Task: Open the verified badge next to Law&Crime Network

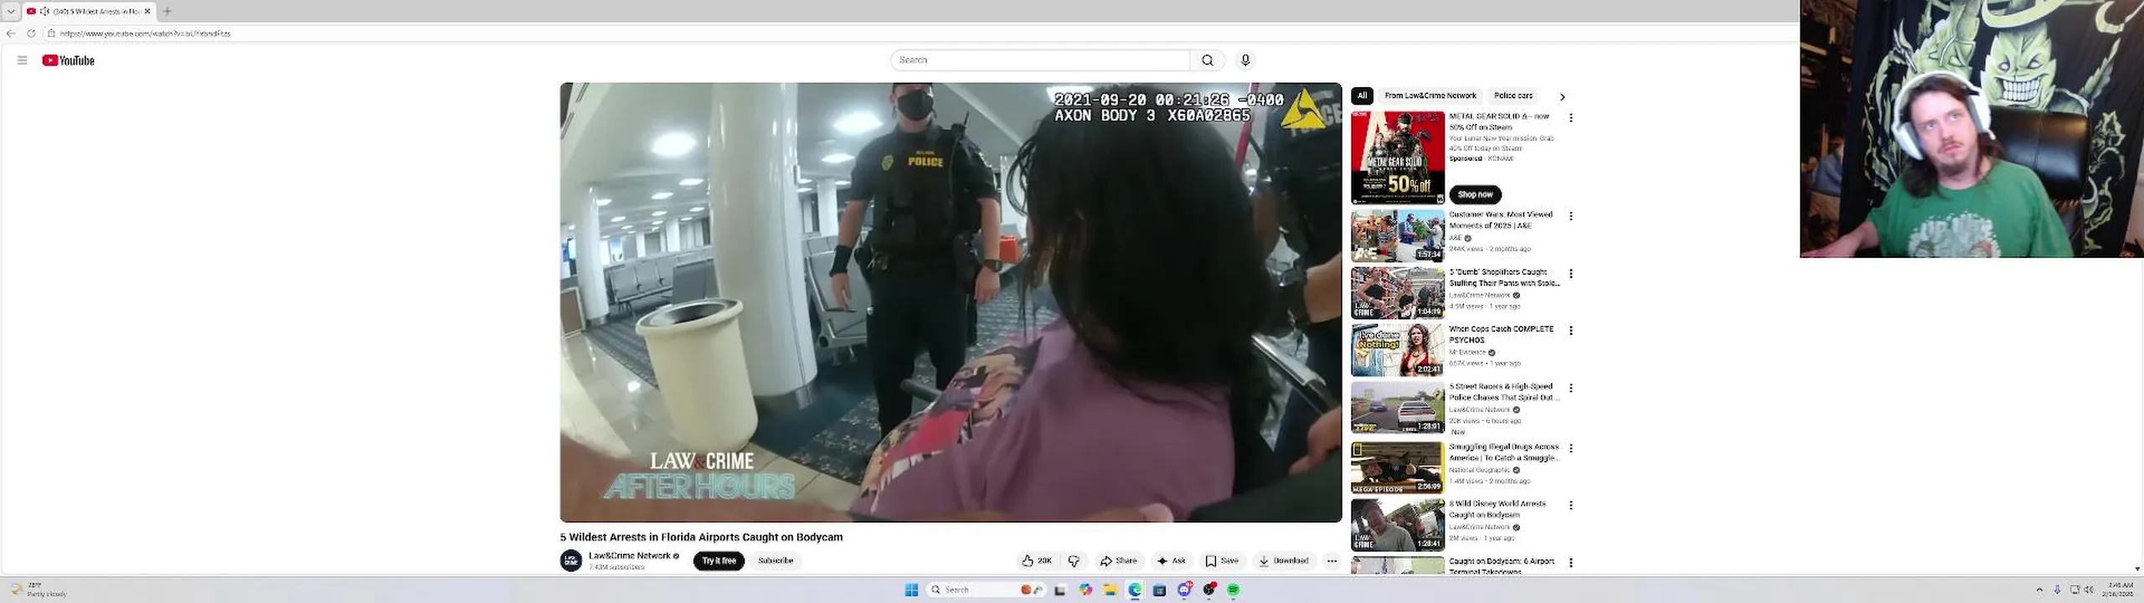Action: pos(677,556)
